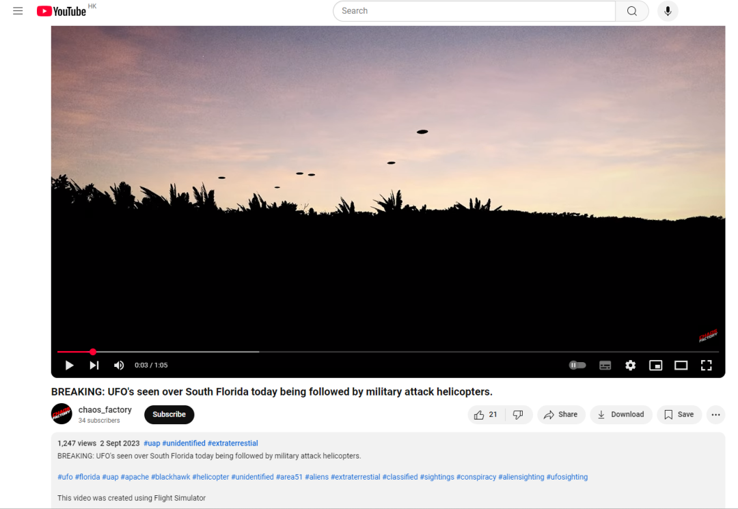
Task: Toggle subtitles/closed captions
Action: [605, 366]
